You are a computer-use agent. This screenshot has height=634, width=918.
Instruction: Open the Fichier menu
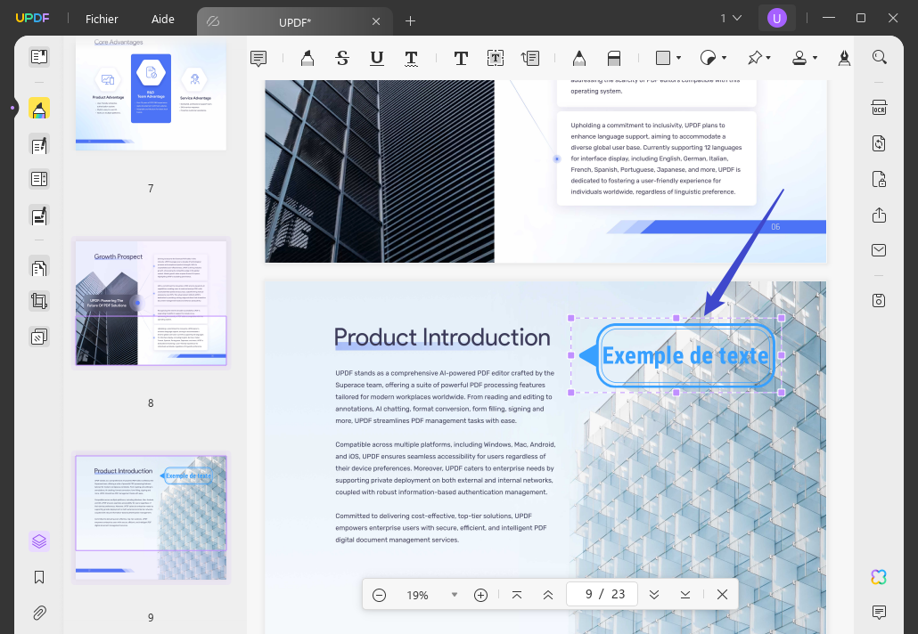(x=102, y=20)
